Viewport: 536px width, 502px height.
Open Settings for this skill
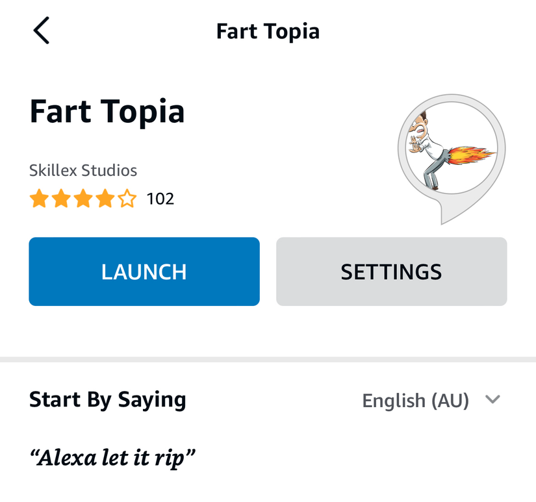coord(390,271)
